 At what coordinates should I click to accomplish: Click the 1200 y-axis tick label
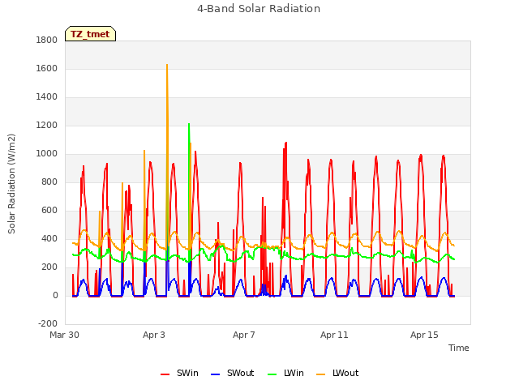pyautogui.click(x=47, y=126)
